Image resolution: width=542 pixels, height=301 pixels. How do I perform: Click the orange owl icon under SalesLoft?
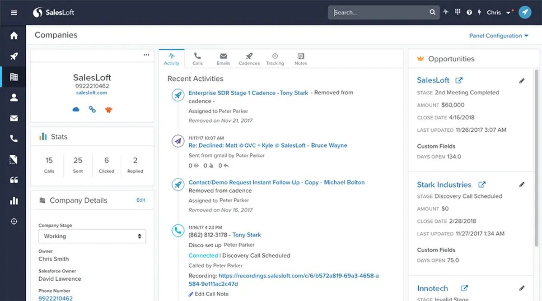108,109
